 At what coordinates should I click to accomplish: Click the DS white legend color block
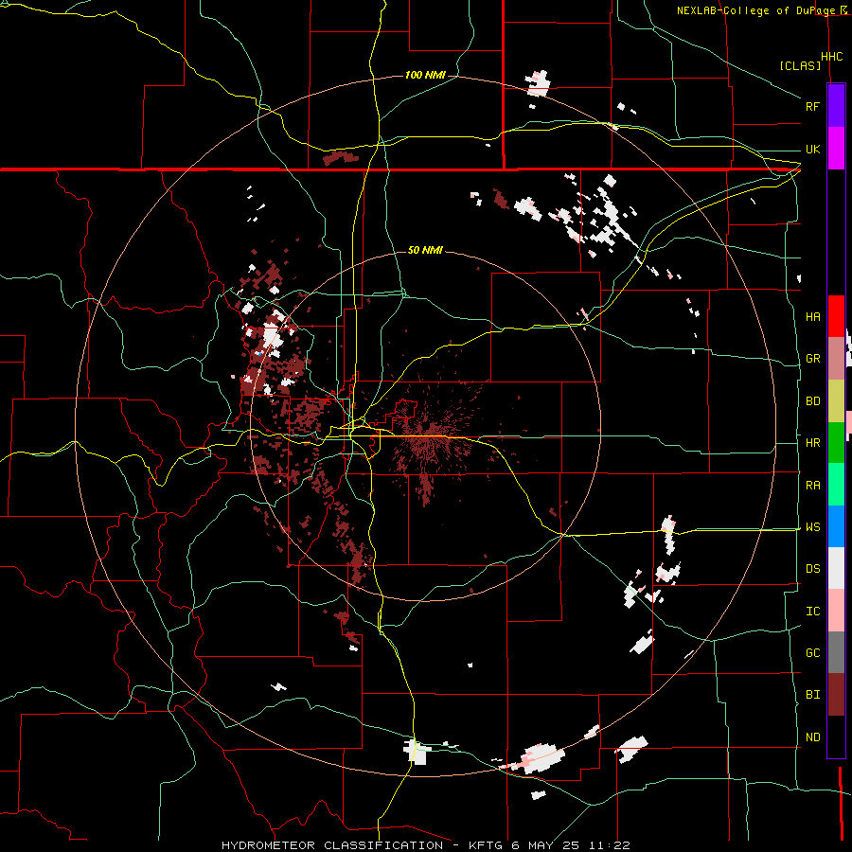tap(836, 568)
